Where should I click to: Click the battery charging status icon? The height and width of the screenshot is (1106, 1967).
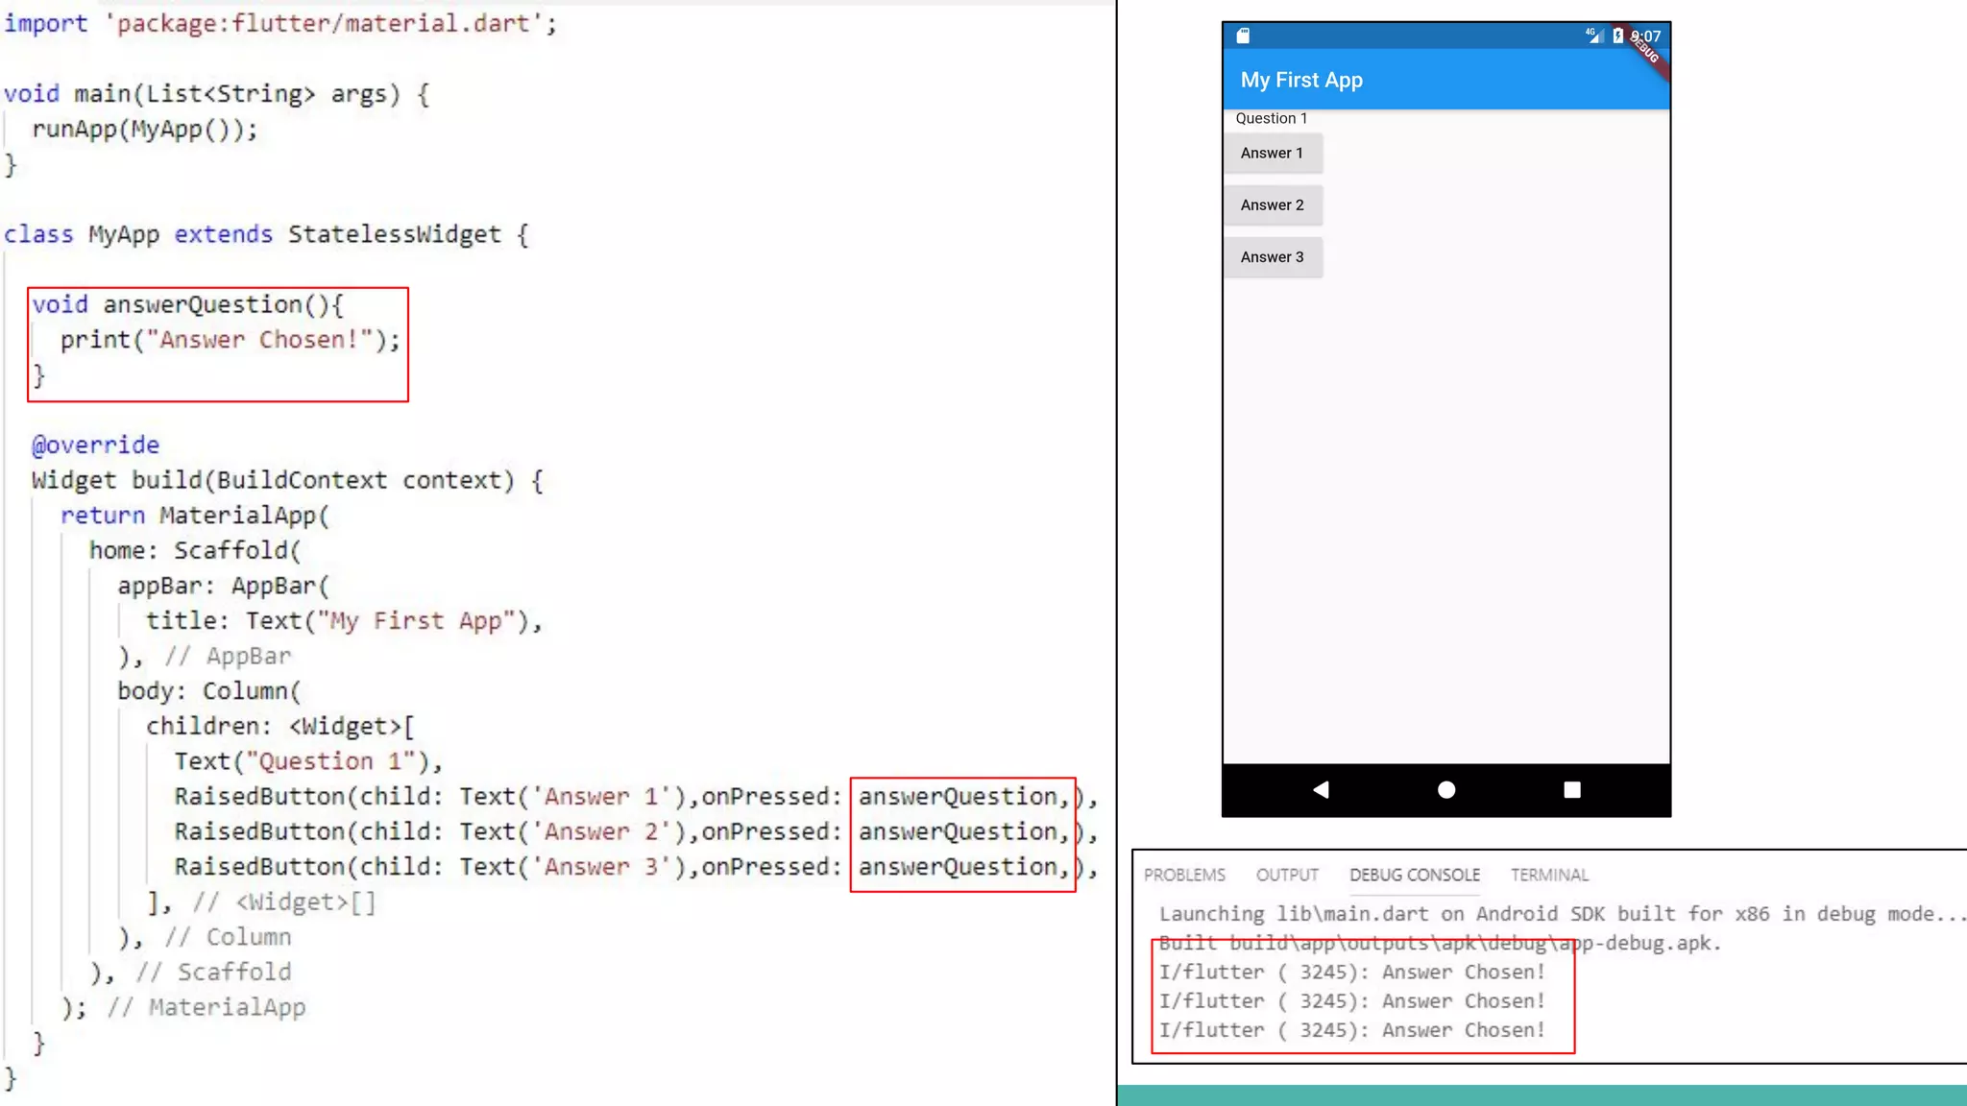[1617, 36]
